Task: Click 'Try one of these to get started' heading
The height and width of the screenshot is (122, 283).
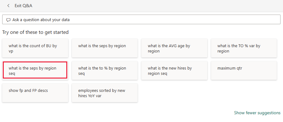Action: [35, 32]
